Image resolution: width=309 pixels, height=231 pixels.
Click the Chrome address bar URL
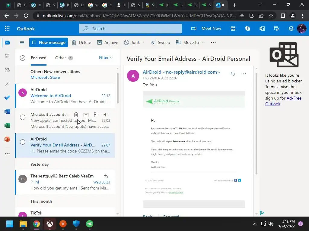[139, 16]
